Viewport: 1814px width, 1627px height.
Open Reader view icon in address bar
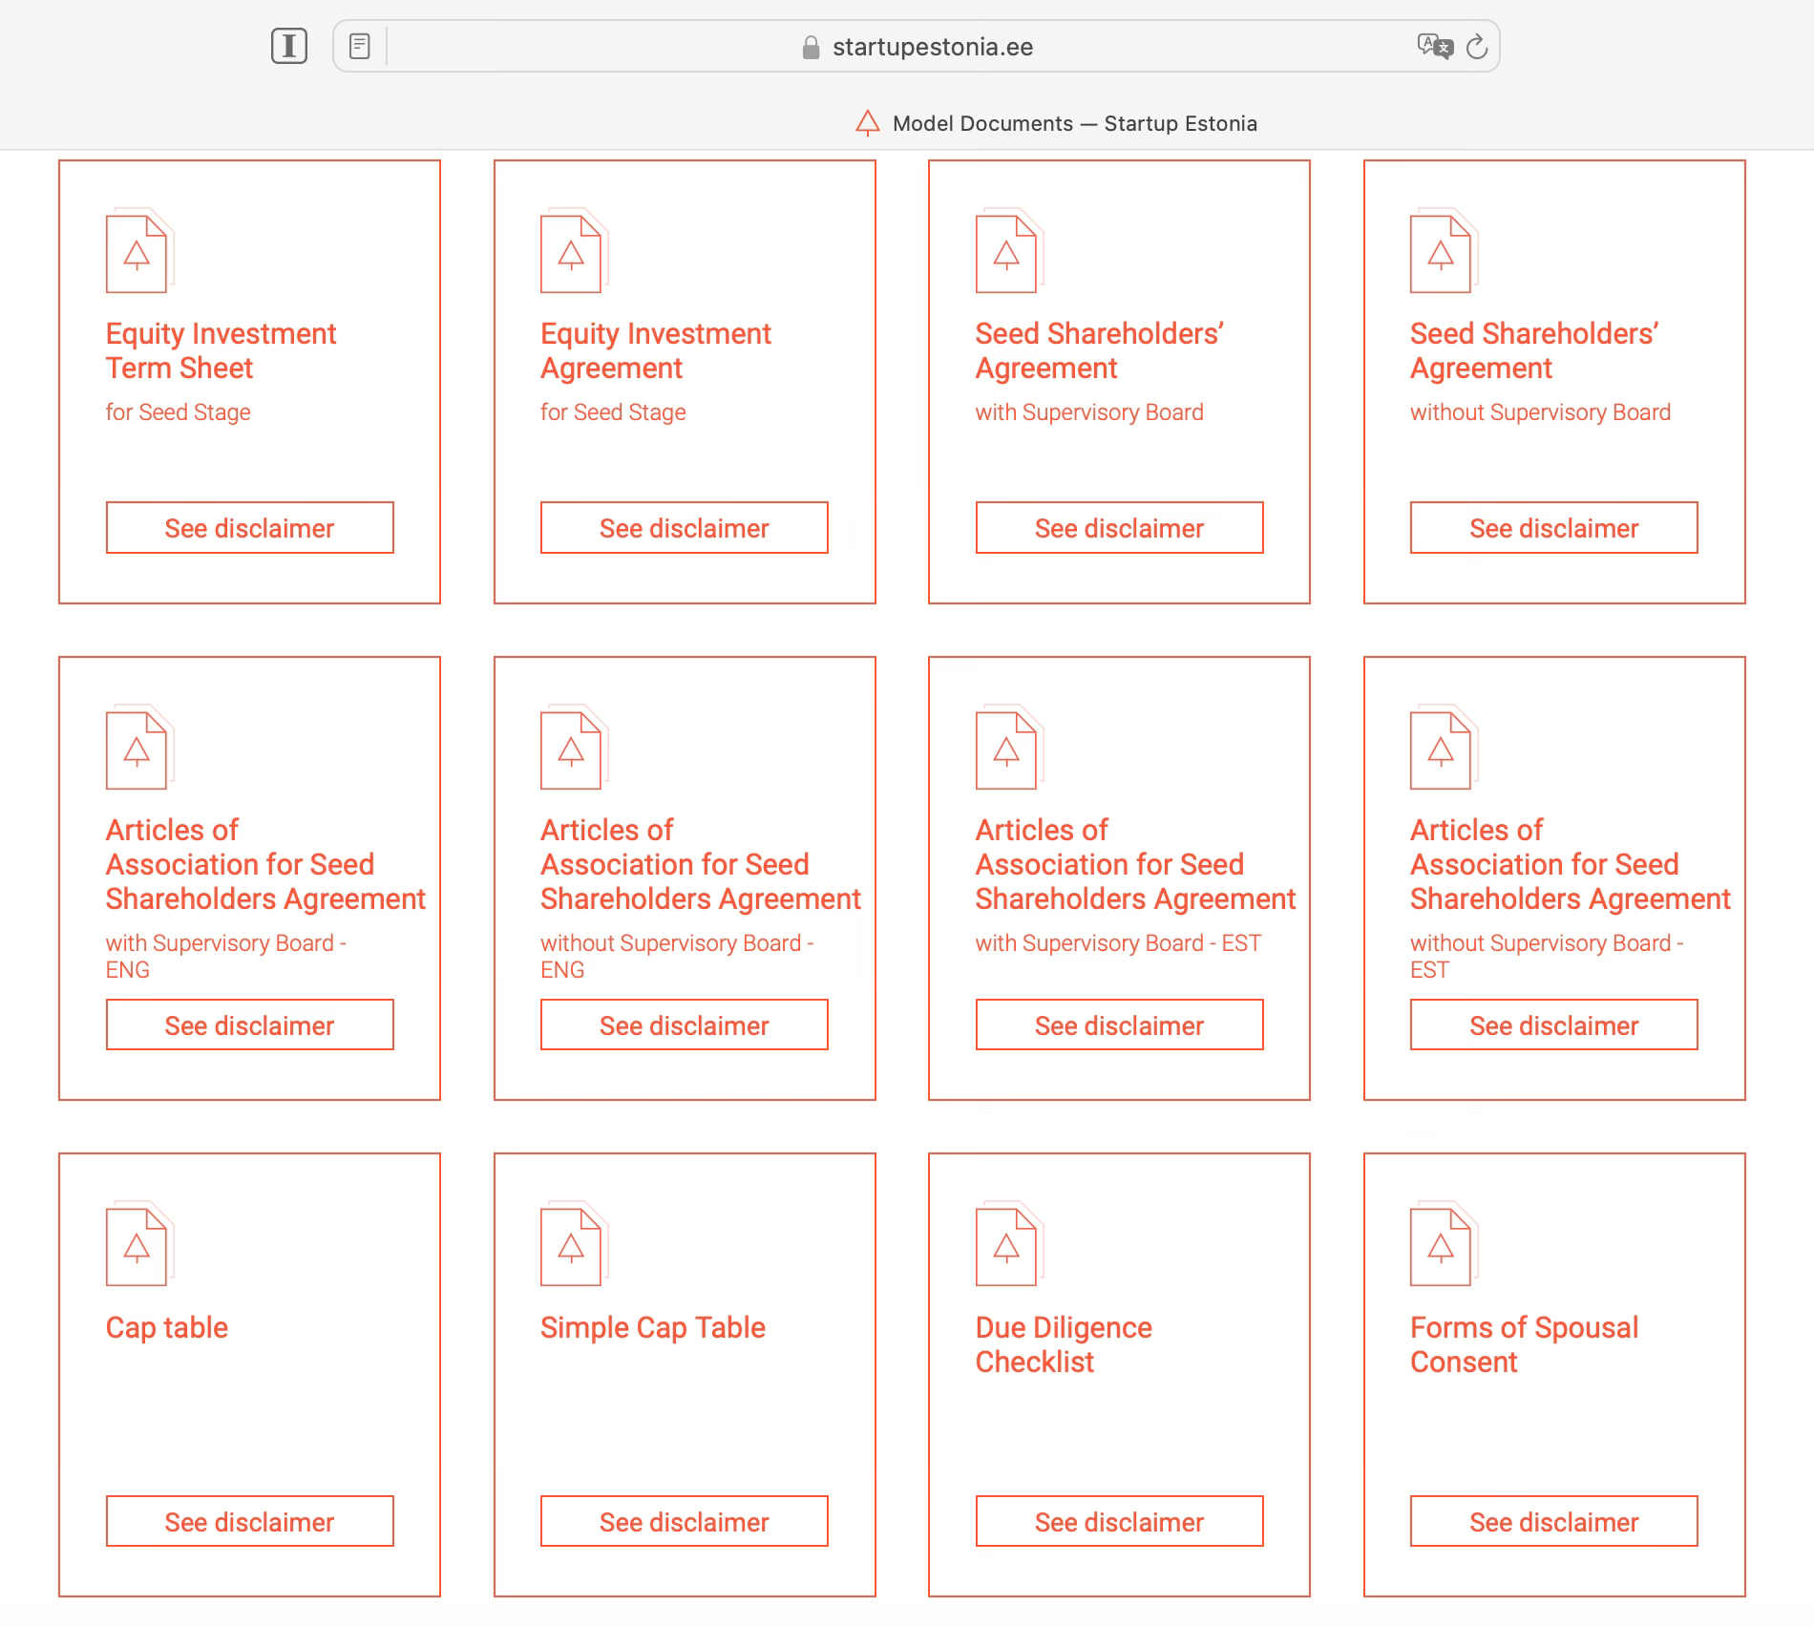tap(359, 46)
